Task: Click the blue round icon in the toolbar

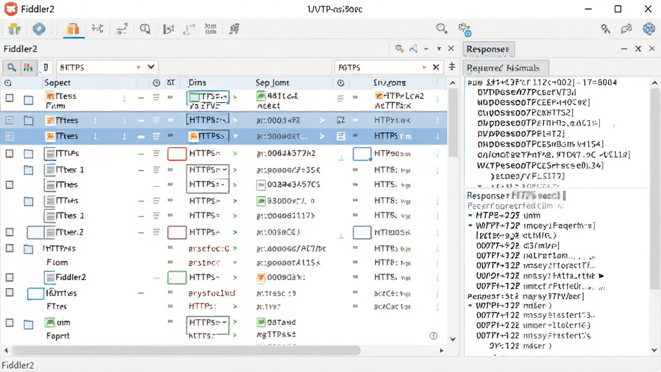Action: 39,29
